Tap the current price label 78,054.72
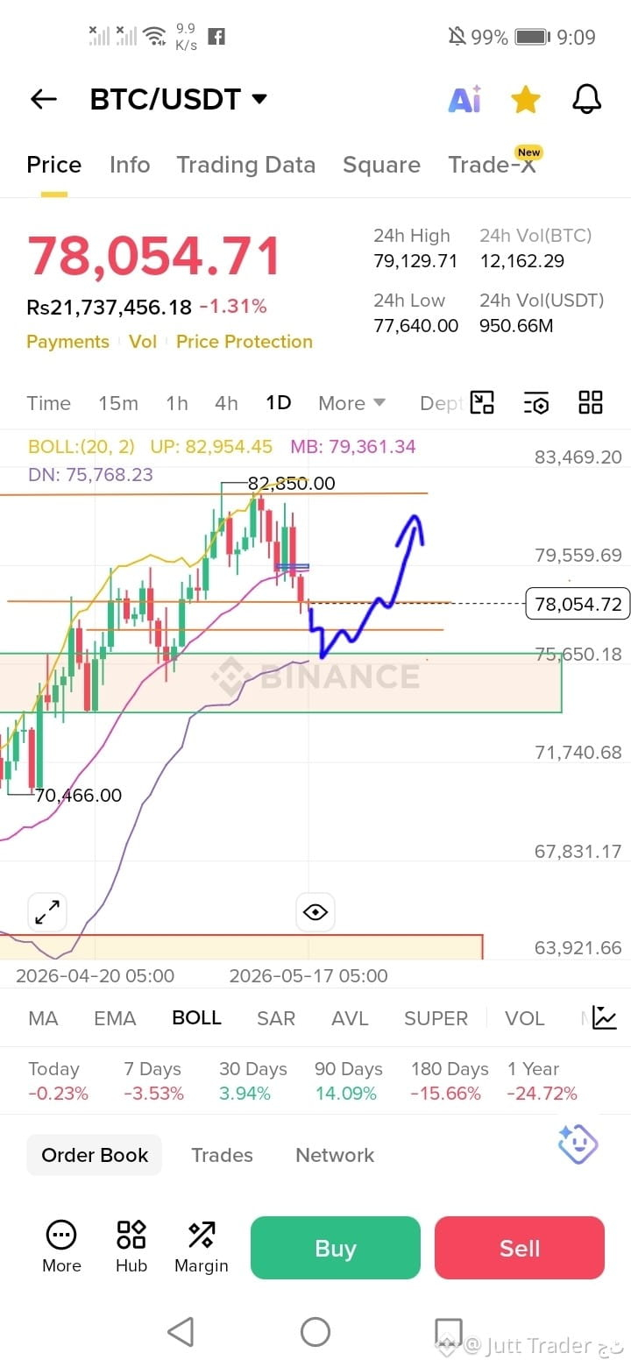The height and width of the screenshot is (1367, 631). pos(578,604)
